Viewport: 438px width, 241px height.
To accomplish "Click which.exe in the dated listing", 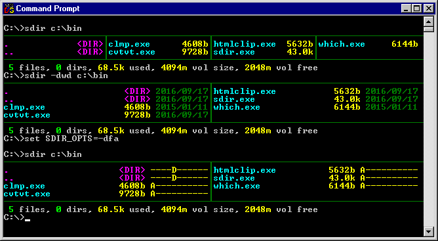I will pyautogui.click(x=237, y=107).
